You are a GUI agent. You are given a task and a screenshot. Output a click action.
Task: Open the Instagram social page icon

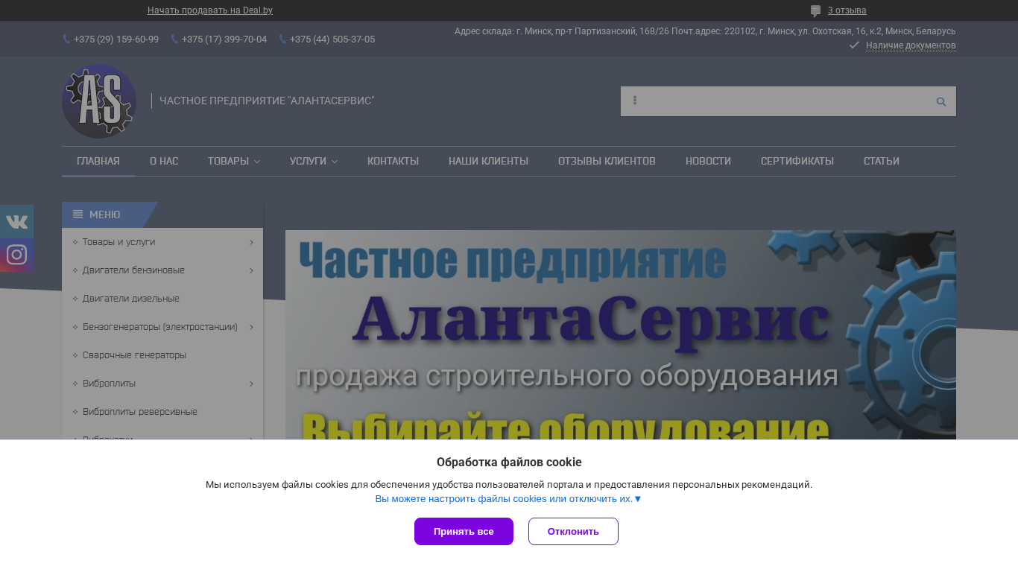pyautogui.click(x=16, y=255)
